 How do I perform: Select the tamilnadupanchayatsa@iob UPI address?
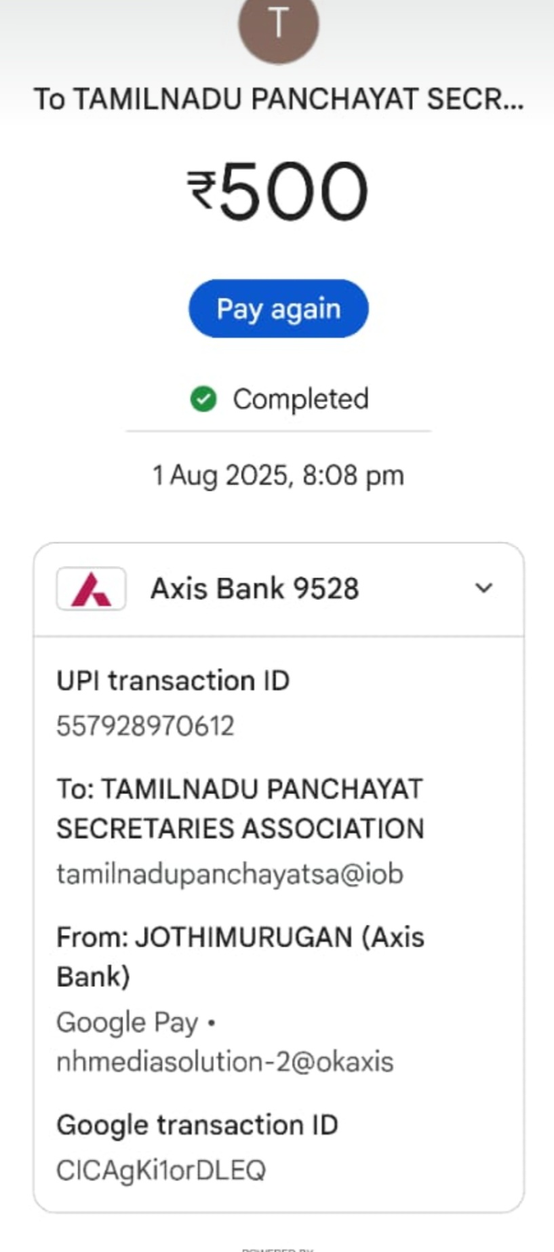(x=229, y=874)
